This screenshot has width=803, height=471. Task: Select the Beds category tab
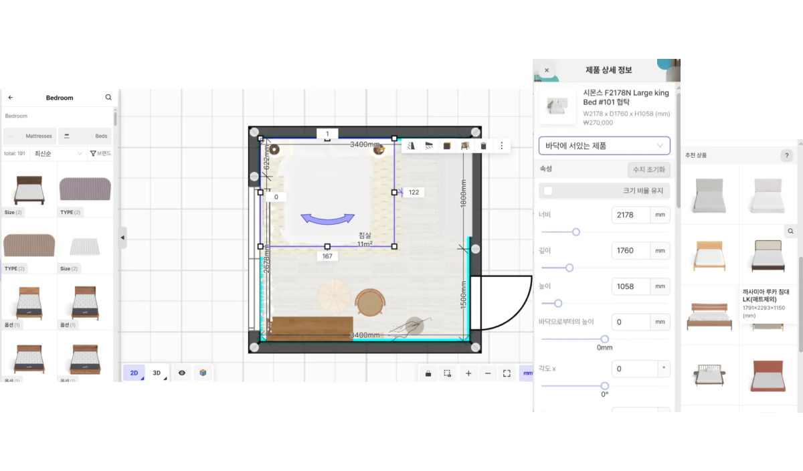point(85,136)
